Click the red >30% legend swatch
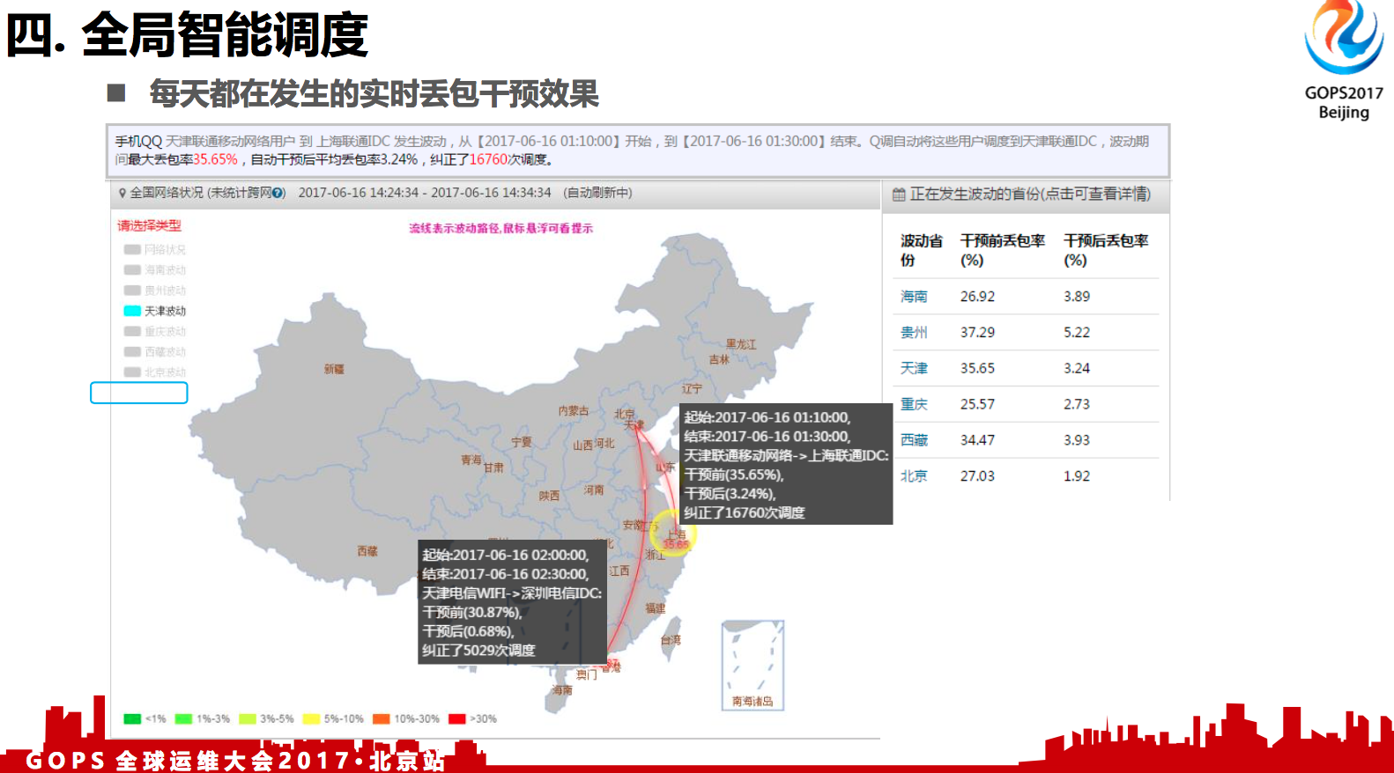This screenshot has width=1394, height=773. 456,719
